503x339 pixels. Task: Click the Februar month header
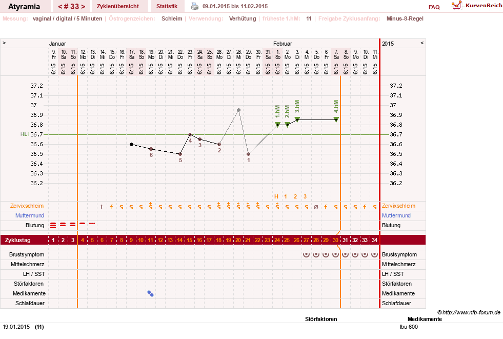(x=283, y=44)
